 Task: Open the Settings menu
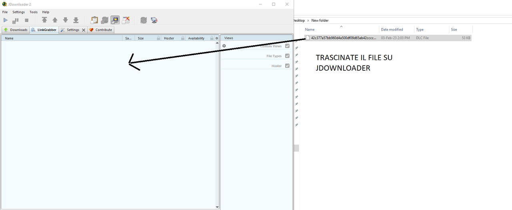coord(18,12)
